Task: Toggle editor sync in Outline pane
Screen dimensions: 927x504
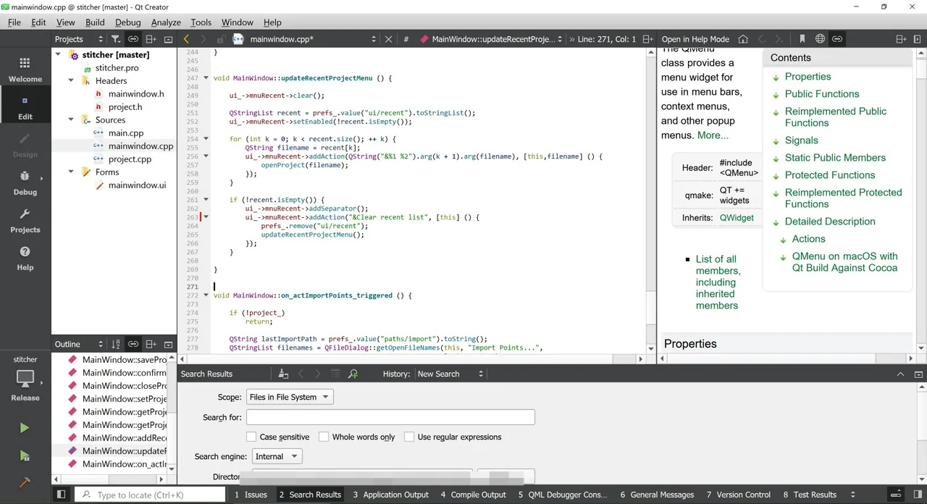Action: (x=133, y=344)
